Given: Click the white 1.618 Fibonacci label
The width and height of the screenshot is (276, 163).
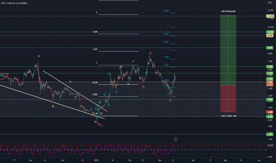Looking at the screenshot, I should coord(95,32).
